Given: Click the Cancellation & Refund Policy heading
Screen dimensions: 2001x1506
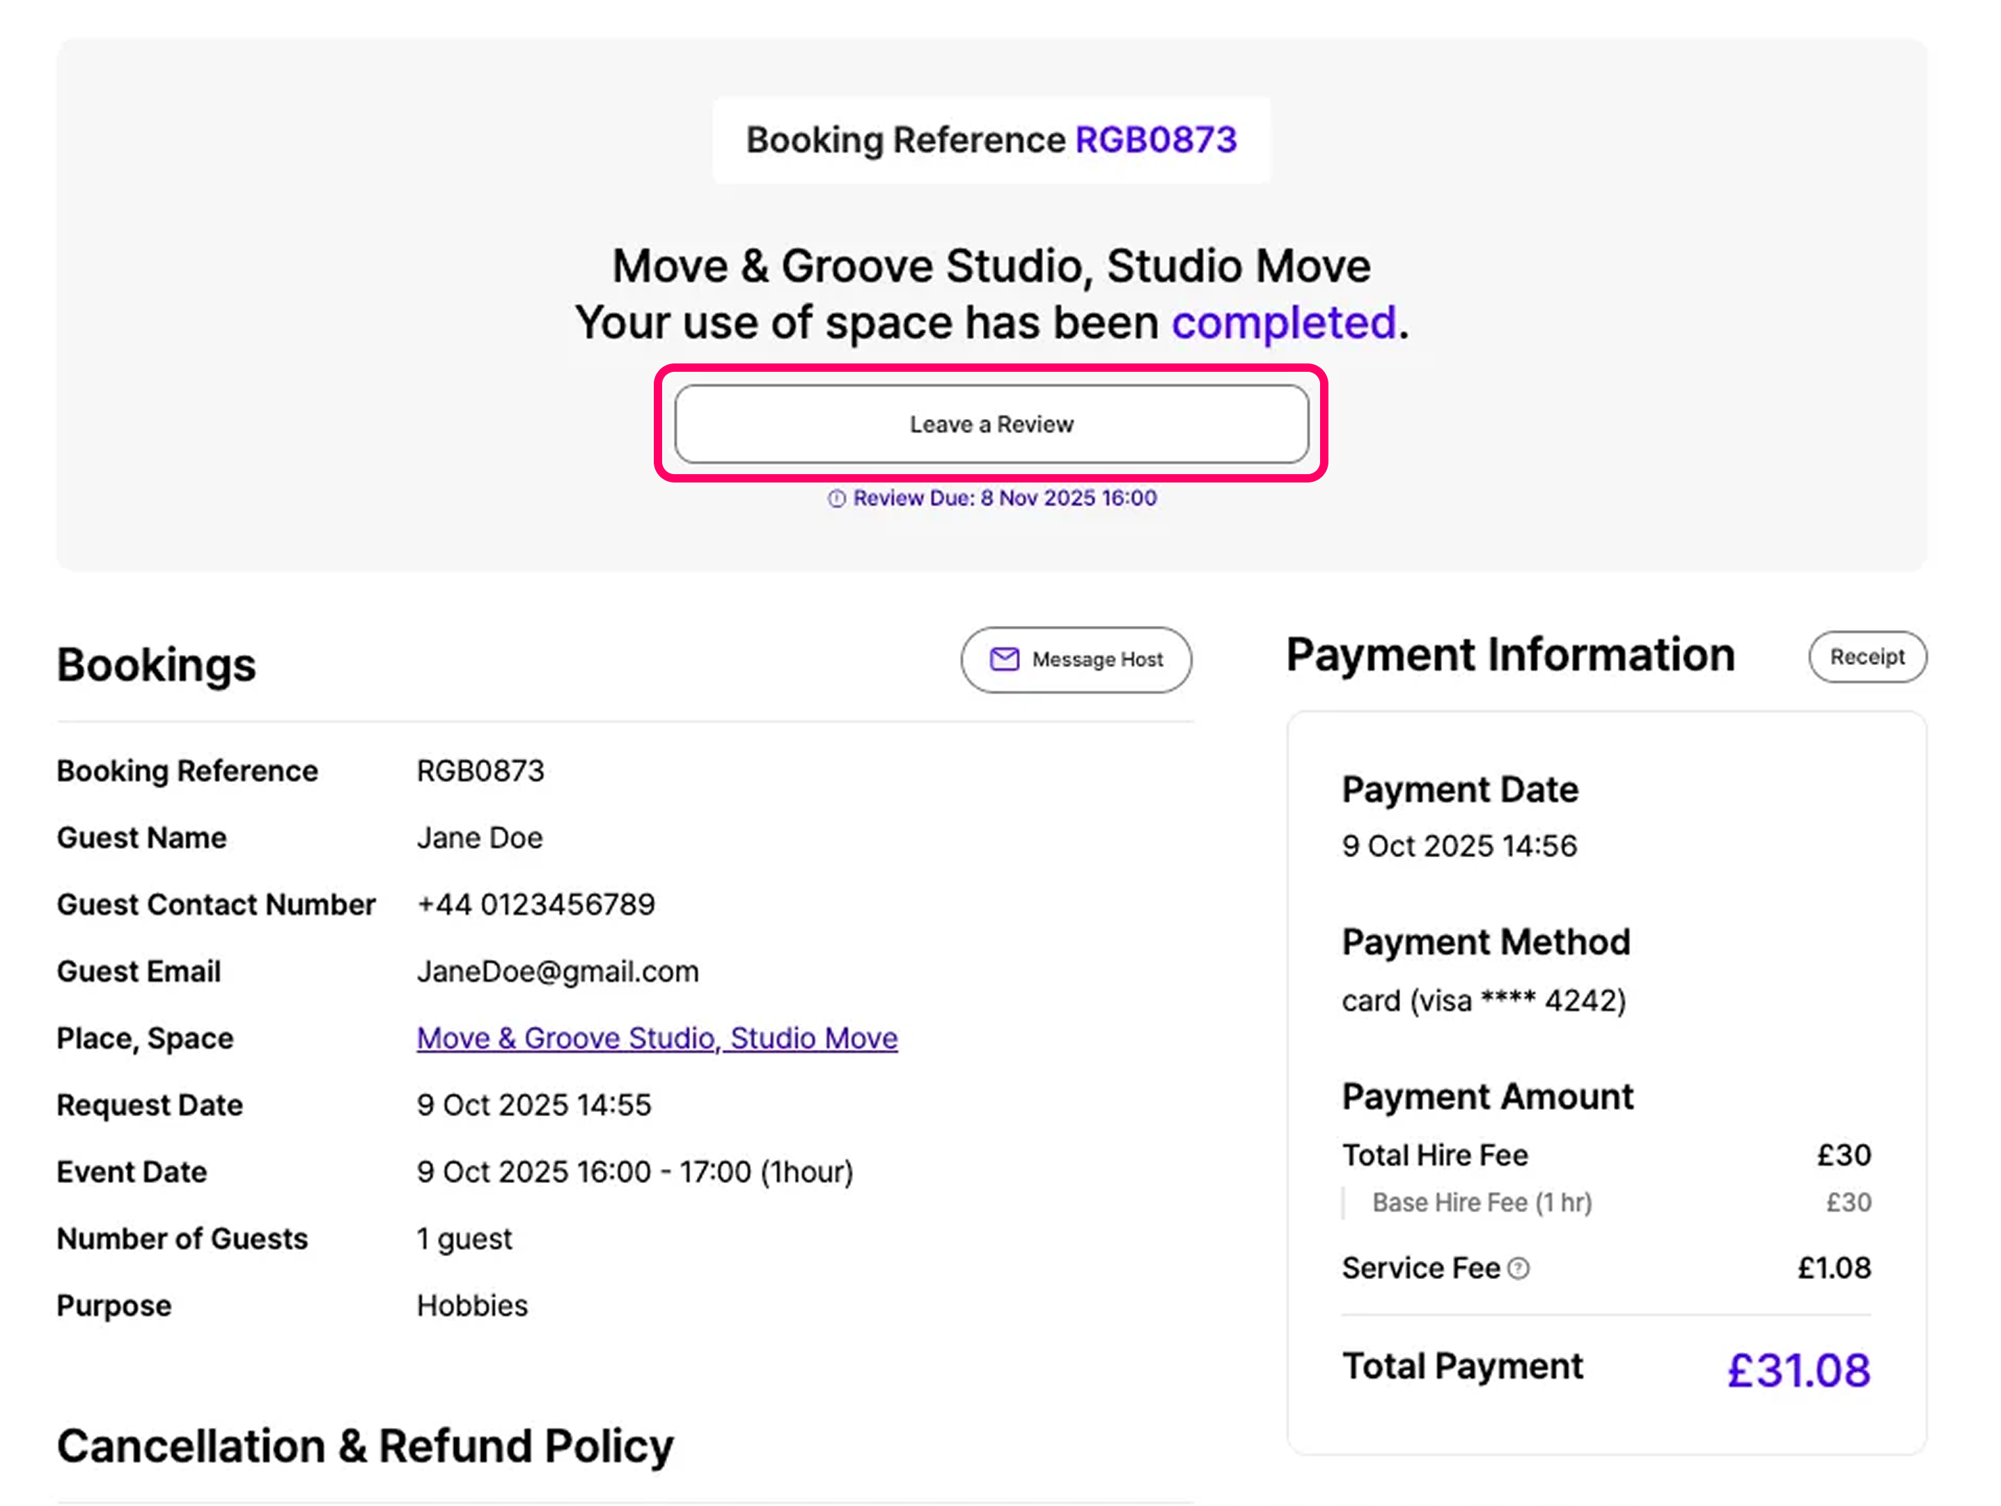Looking at the screenshot, I should click(x=366, y=1446).
